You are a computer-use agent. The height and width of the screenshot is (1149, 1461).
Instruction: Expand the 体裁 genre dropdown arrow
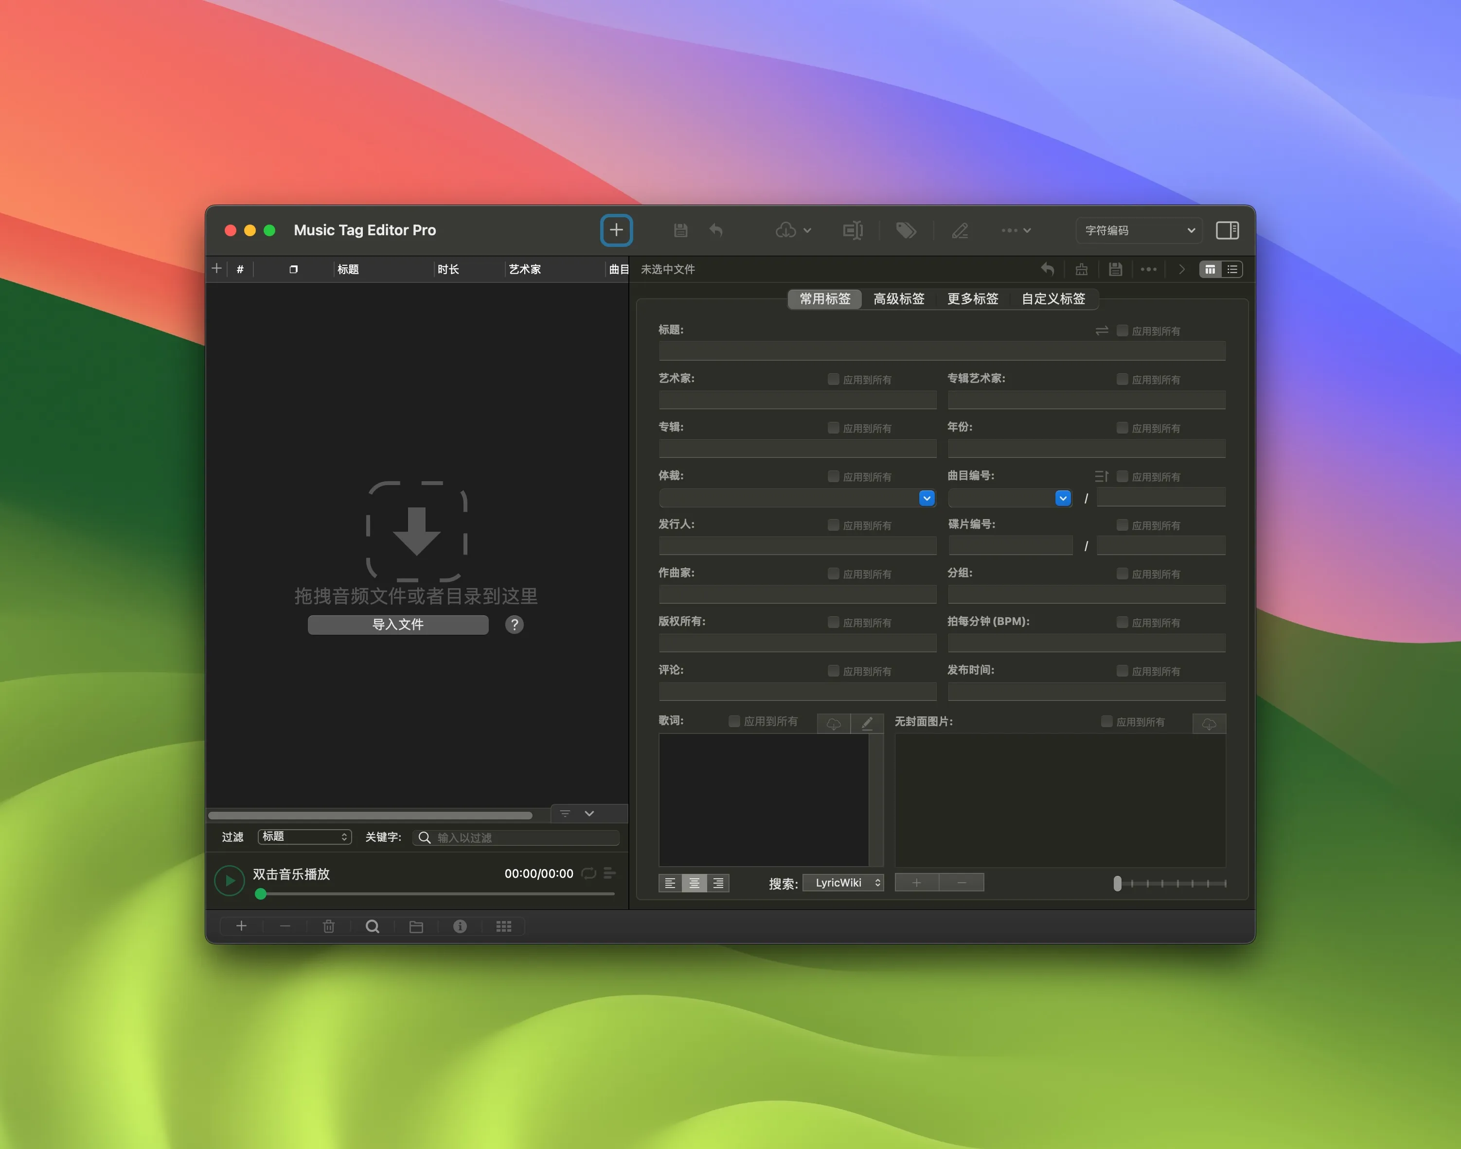(x=926, y=498)
